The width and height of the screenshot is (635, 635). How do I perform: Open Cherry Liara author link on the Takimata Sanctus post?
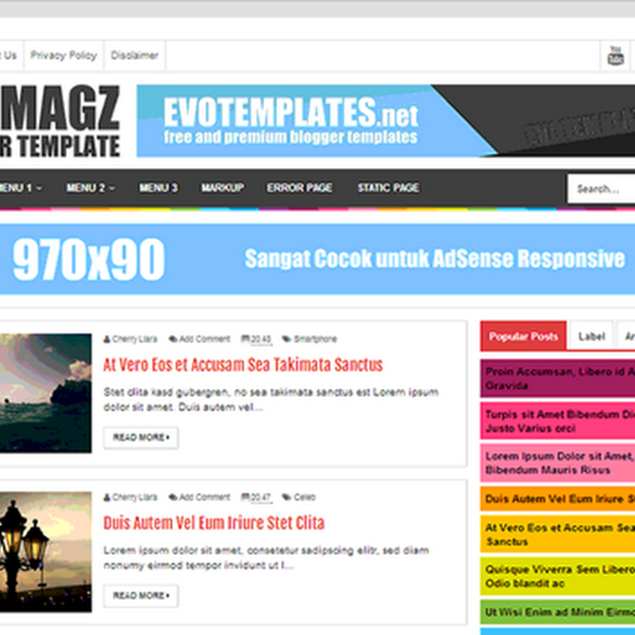(134, 339)
